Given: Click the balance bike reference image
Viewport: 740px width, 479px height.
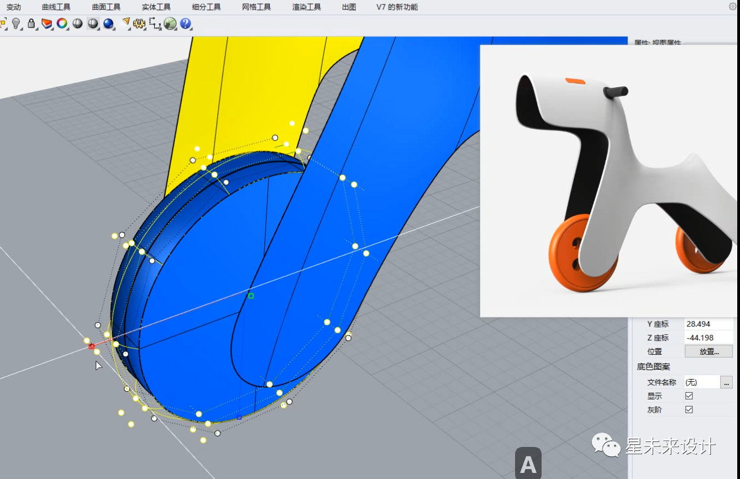Looking at the screenshot, I should tap(610, 181).
